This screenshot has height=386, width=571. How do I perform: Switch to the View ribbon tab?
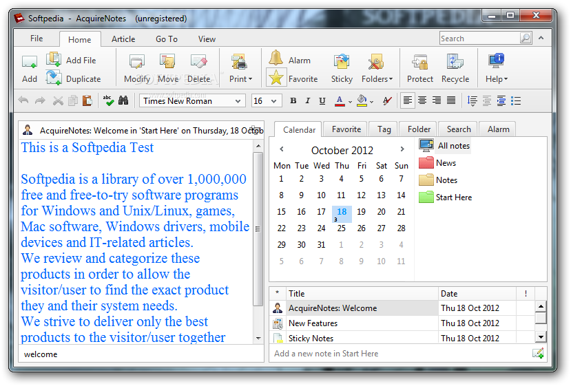point(207,39)
